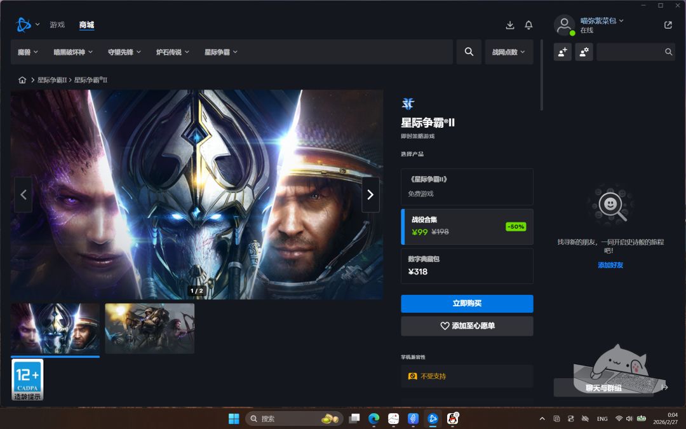
Task: Open Microsoft Edge from the taskbar
Action: [373, 418]
